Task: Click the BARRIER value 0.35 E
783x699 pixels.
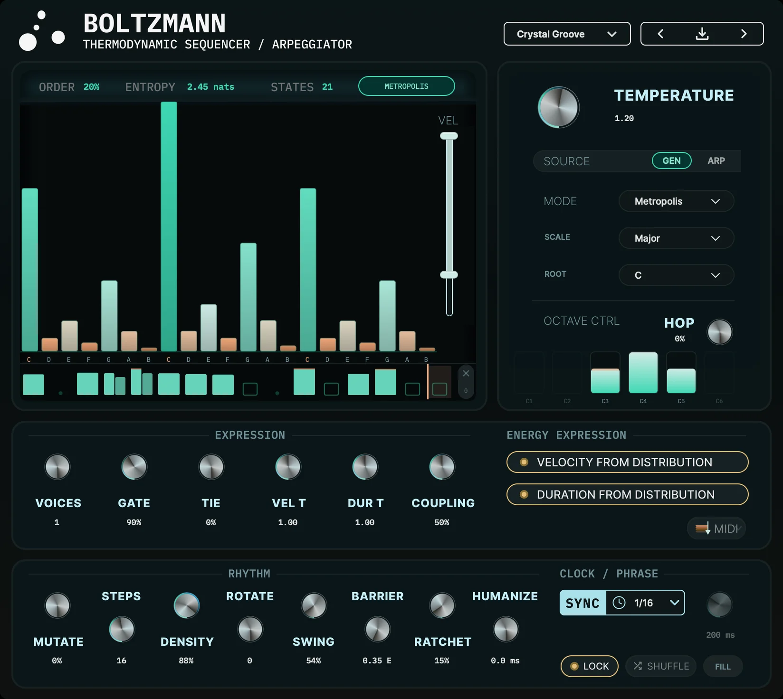Action: [x=377, y=661]
